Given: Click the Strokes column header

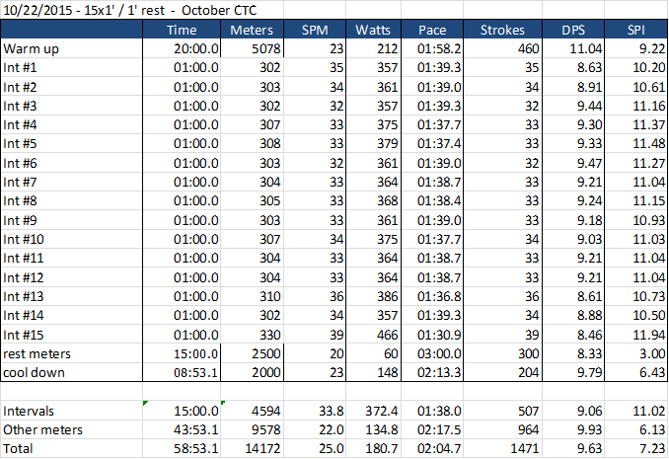Looking at the screenshot, I should pos(501,30).
